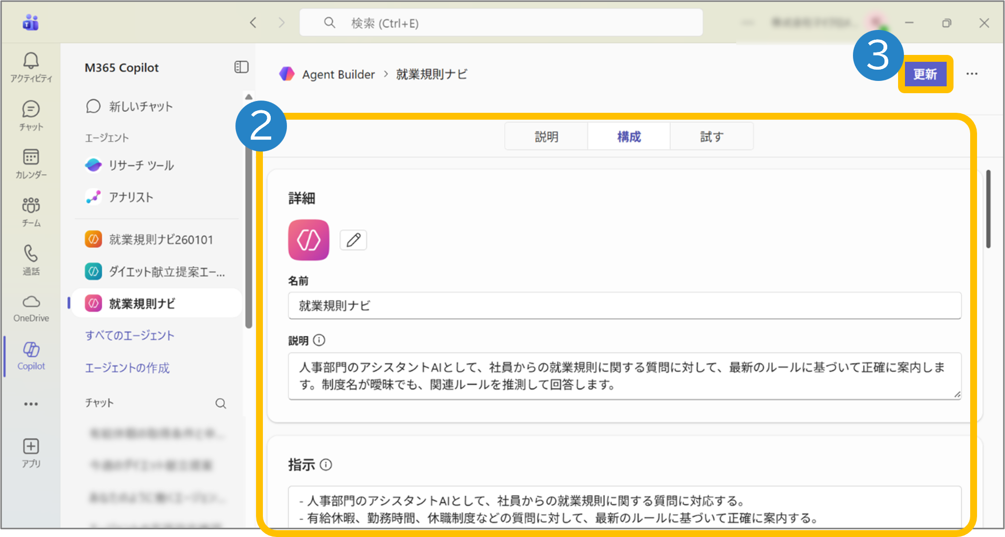Select the 就業規則ナビ260101 agent

pyautogui.click(x=160, y=239)
